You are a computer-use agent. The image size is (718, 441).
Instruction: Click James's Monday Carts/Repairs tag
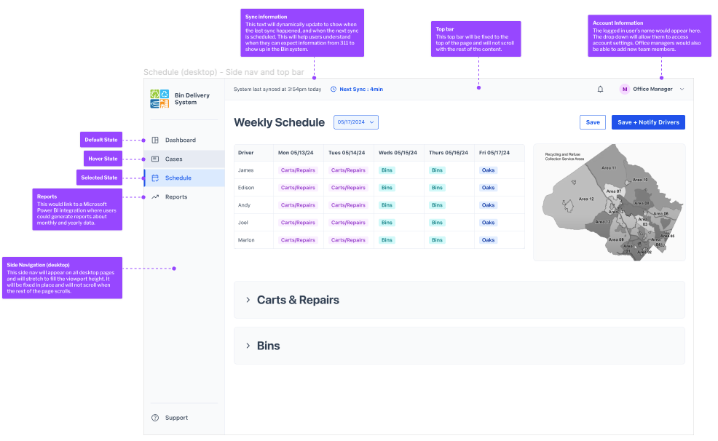coord(298,170)
